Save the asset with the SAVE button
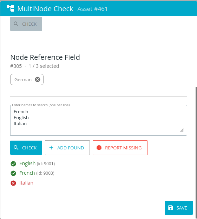This screenshot has height=219, width=197. (179, 208)
